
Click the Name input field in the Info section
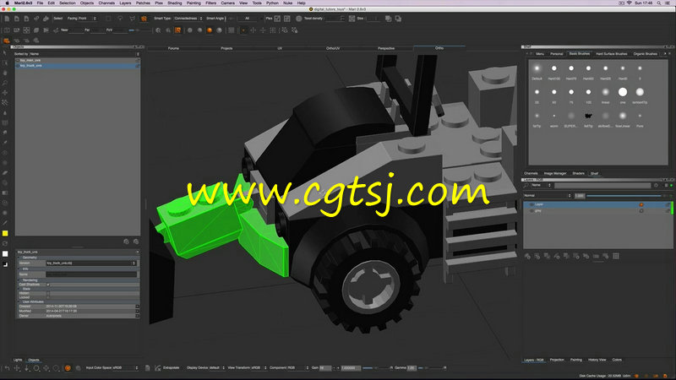click(x=91, y=274)
